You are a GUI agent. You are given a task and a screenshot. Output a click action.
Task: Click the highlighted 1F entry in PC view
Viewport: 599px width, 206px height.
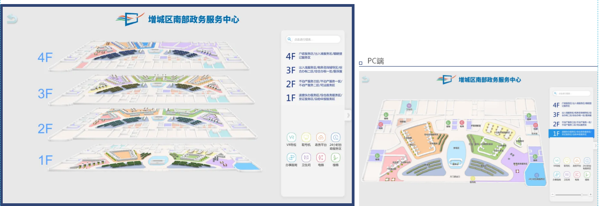pyautogui.click(x=571, y=134)
